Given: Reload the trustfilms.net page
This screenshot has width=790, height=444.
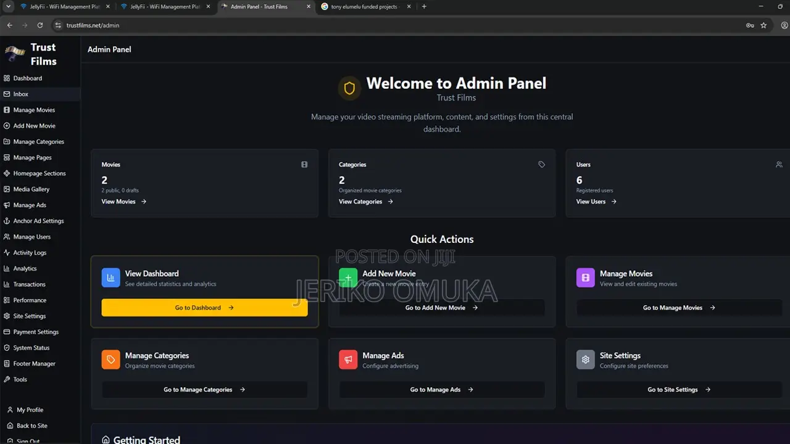Looking at the screenshot, I should (40, 25).
